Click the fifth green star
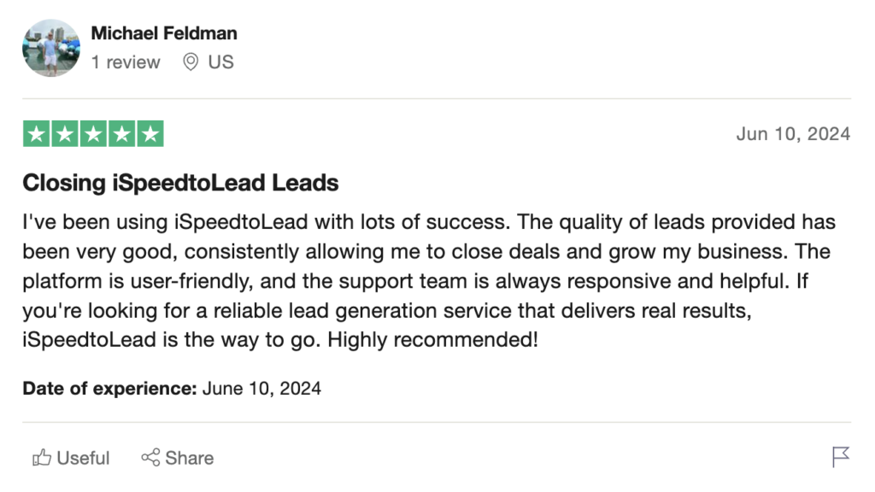Viewport: 875px width, 492px height. click(150, 134)
